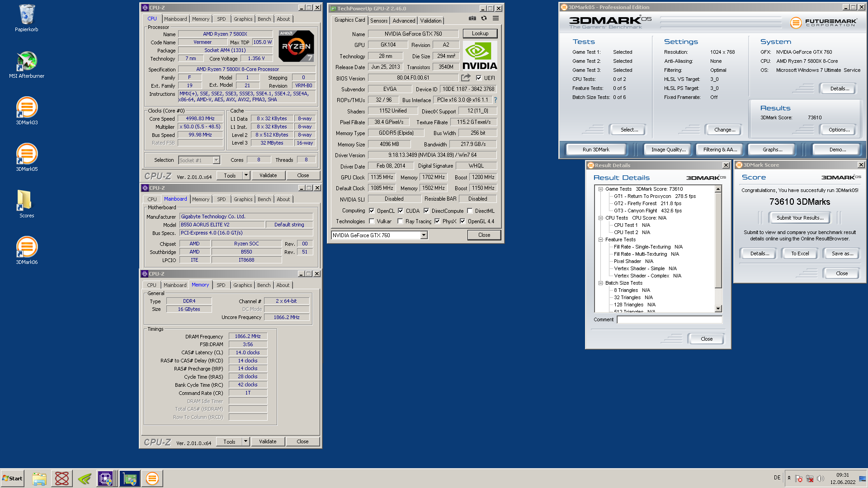Toggle the DirectML checkbox
The width and height of the screenshot is (868, 488).
[x=470, y=211]
